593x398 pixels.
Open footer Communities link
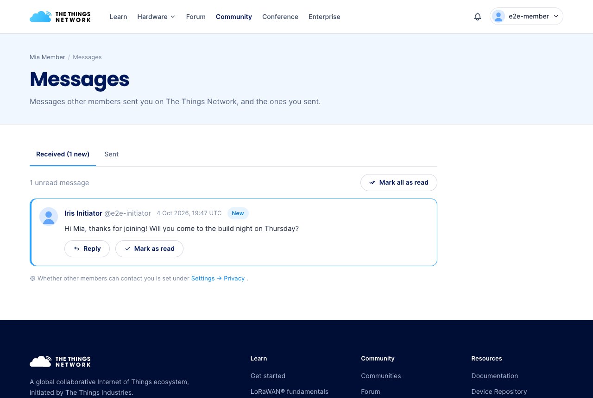381,376
